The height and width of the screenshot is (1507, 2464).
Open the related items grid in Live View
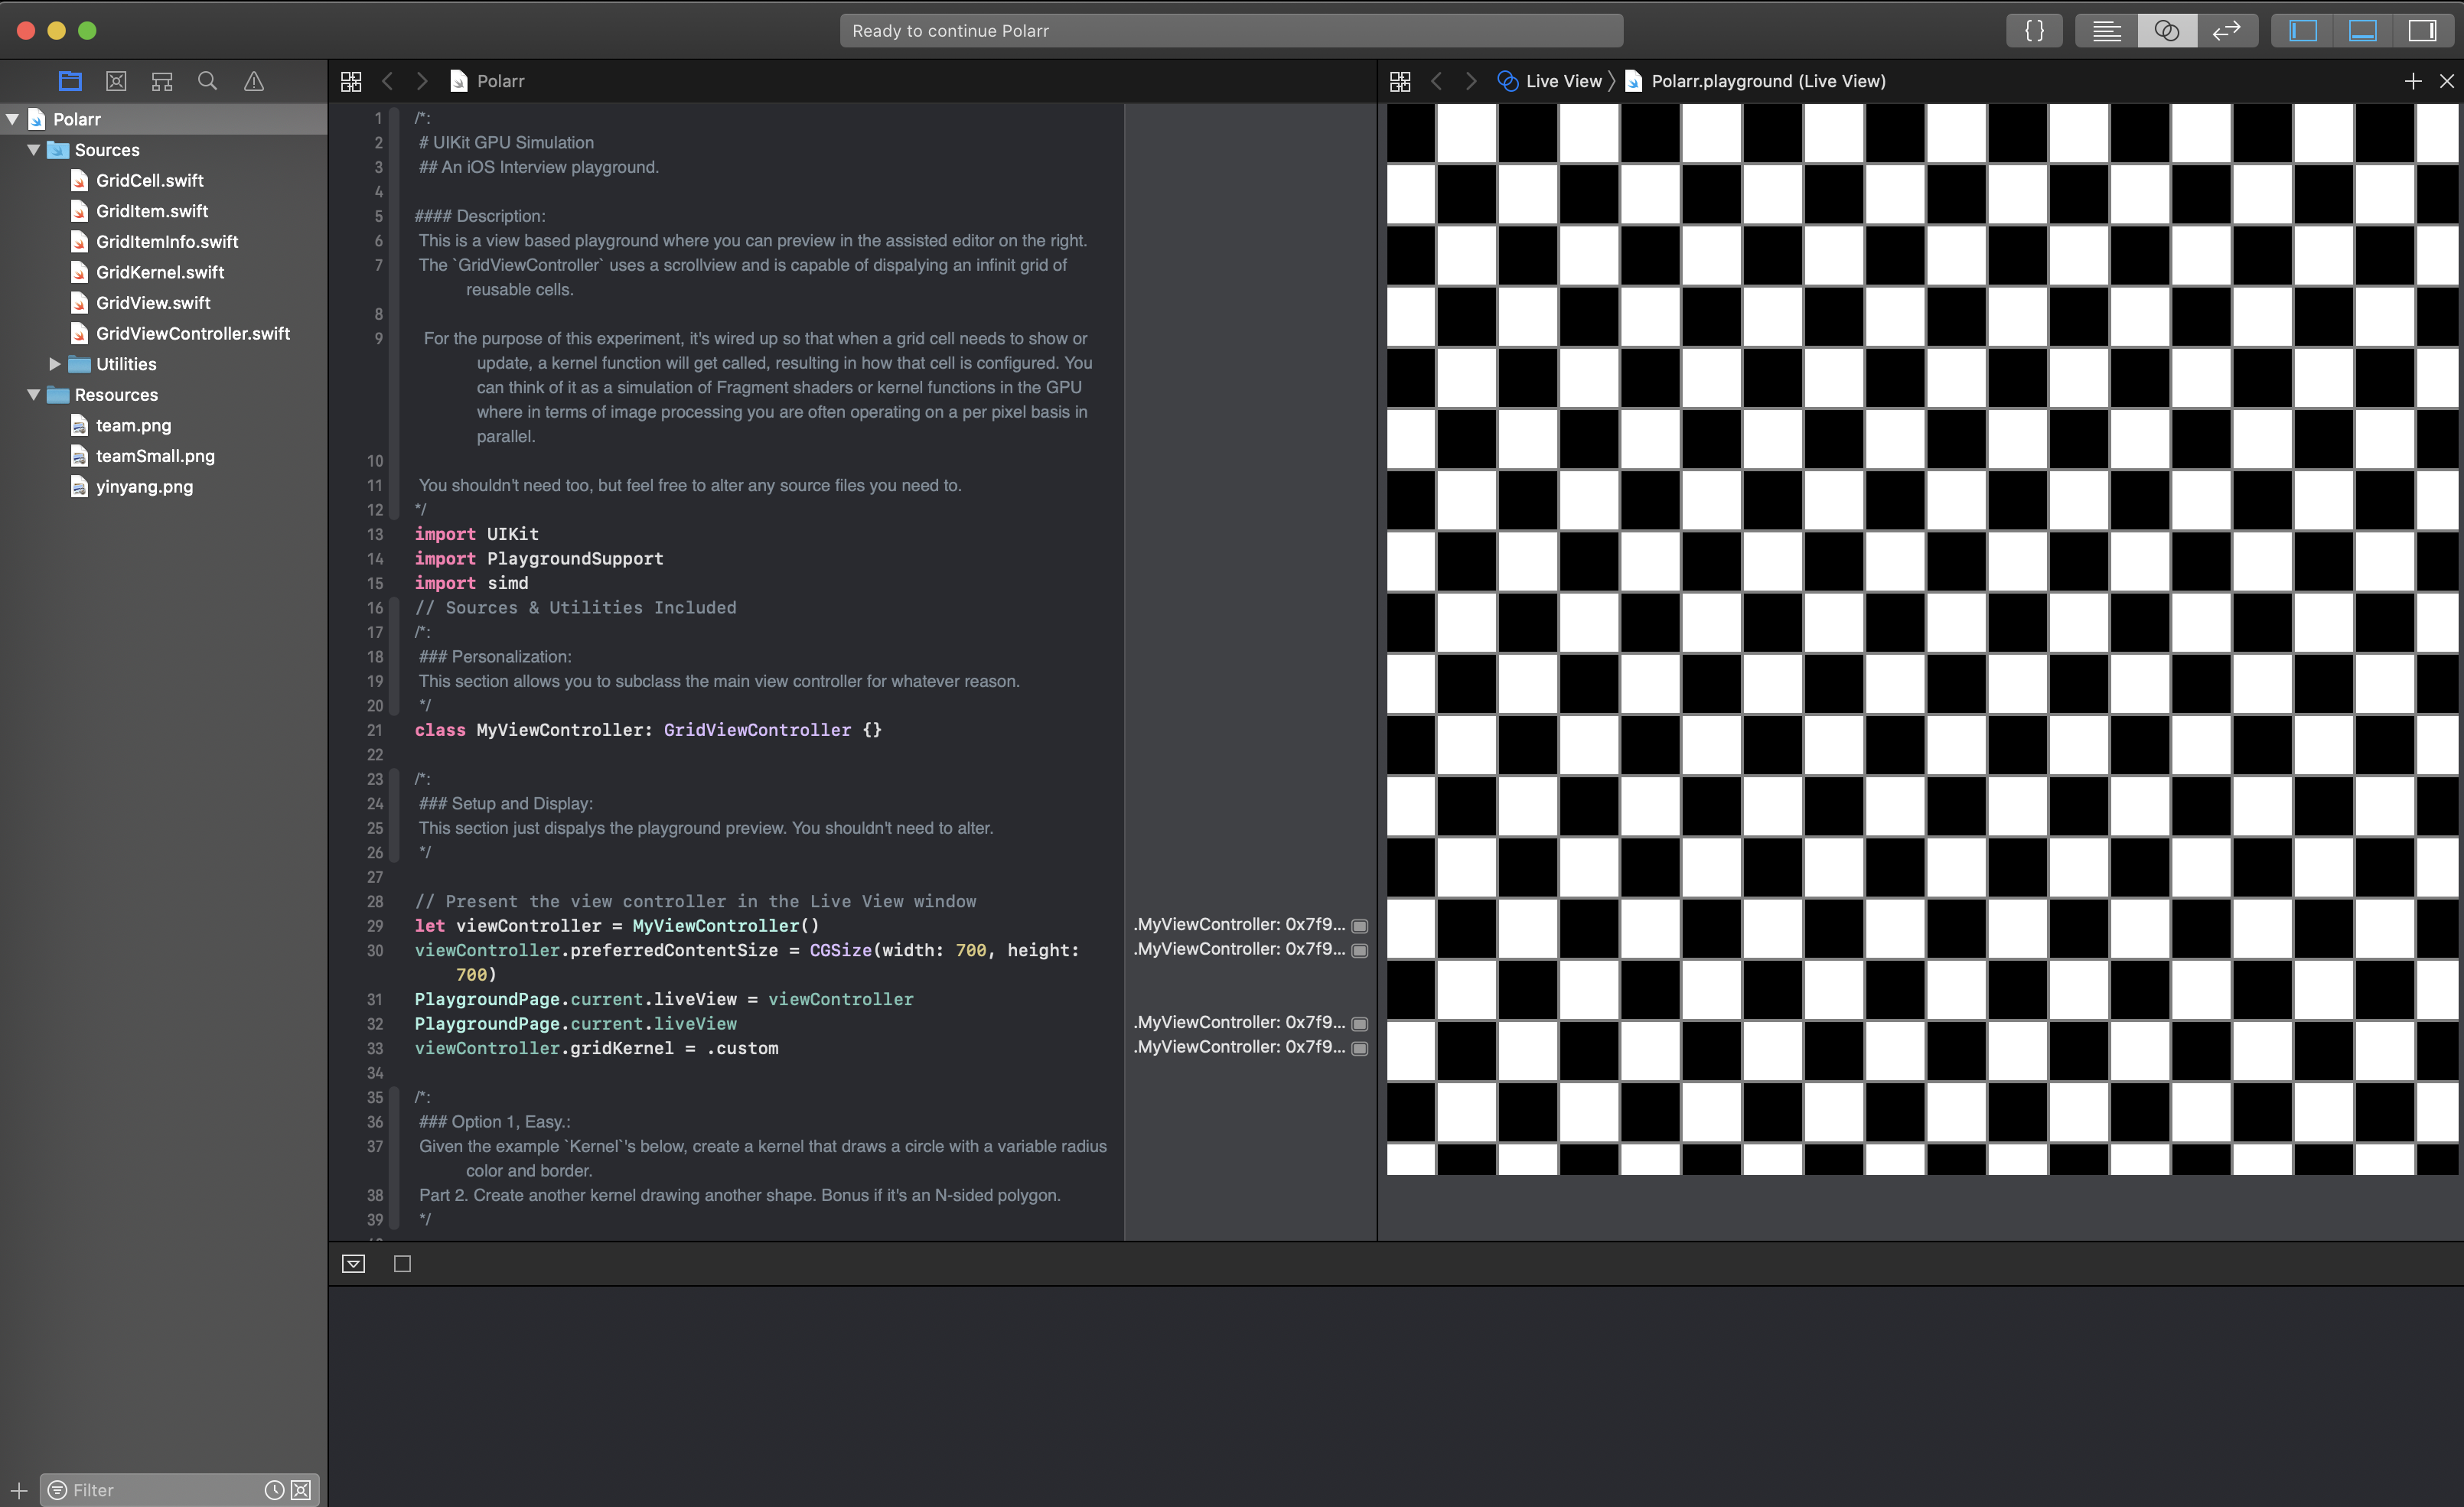coord(1400,81)
